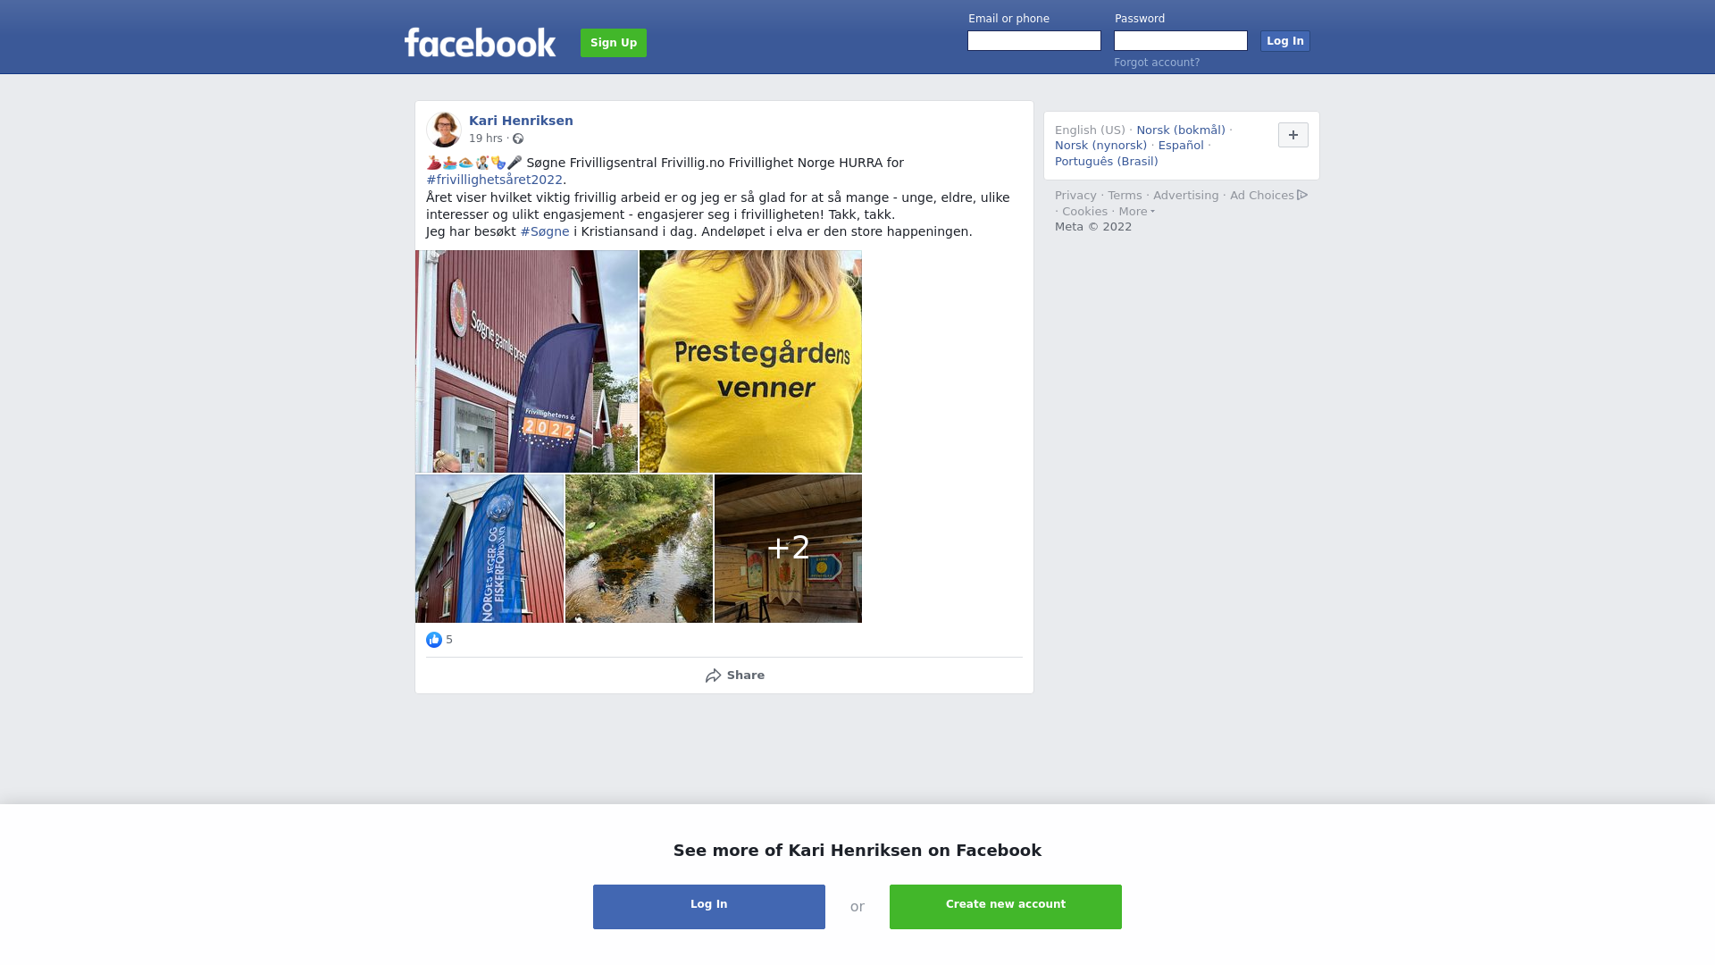Open the #frivillighetsåret2022 hashtag link

(x=494, y=180)
